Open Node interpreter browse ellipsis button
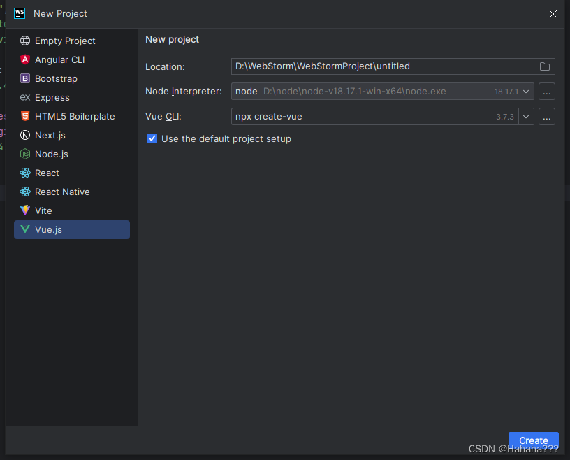Image resolution: width=570 pixels, height=460 pixels. (x=547, y=92)
